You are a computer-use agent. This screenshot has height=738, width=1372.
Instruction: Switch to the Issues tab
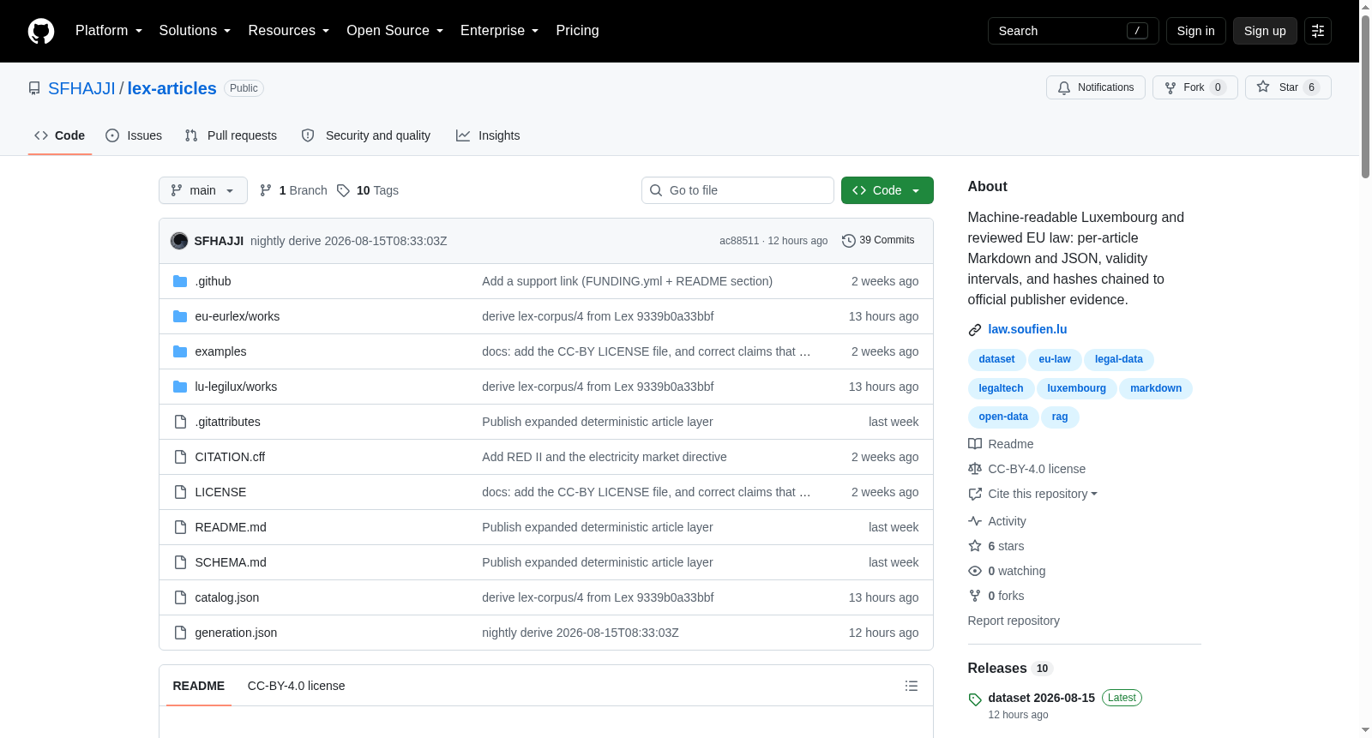(134, 135)
